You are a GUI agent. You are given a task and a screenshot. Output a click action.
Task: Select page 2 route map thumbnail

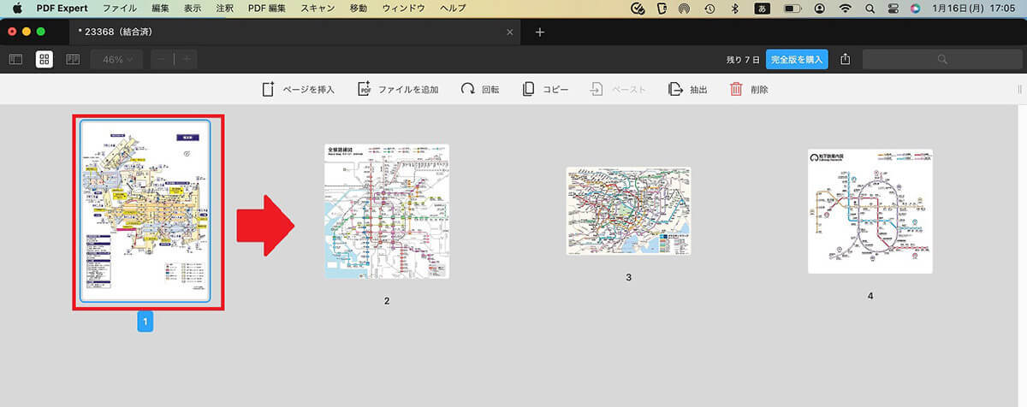(x=387, y=211)
